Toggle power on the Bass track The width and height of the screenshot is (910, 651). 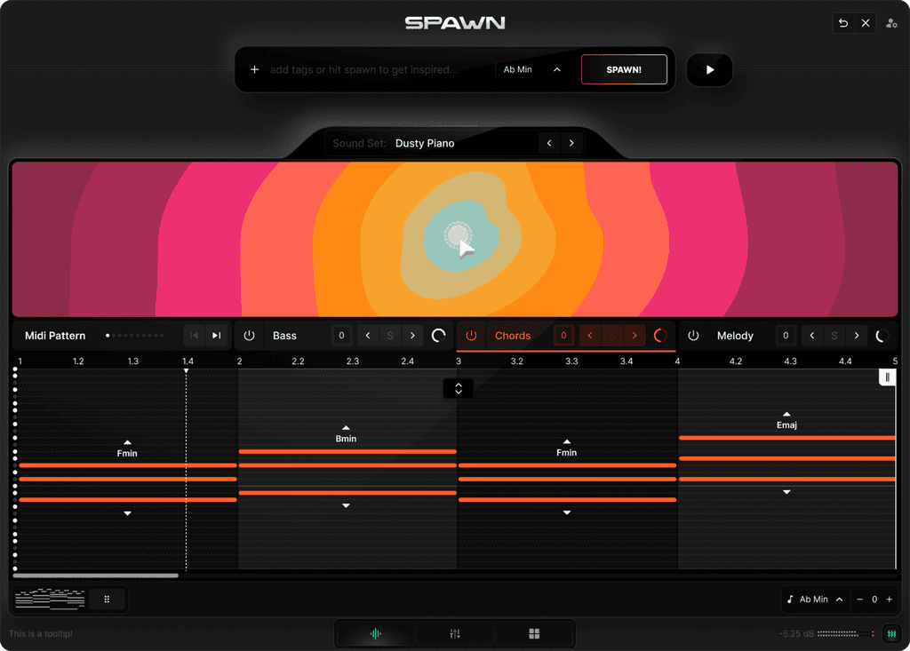pyautogui.click(x=249, y=336)
